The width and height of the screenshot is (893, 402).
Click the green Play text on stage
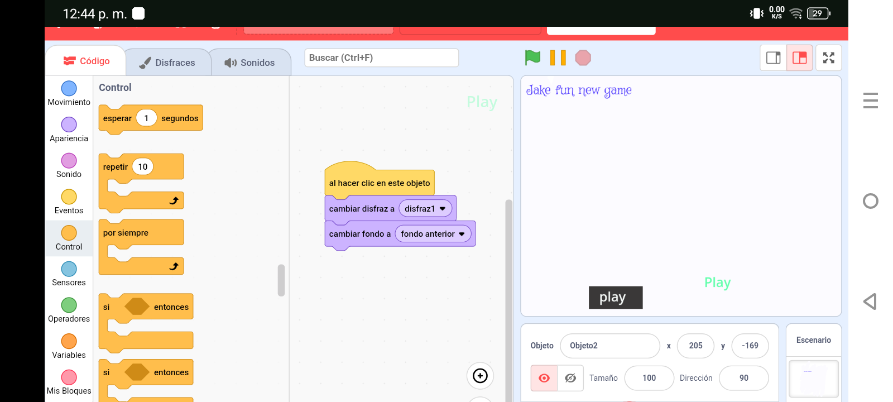click(717, 283)
